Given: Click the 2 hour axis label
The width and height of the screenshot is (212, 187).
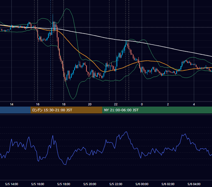Looking at the screenshot, I should 168,104.
